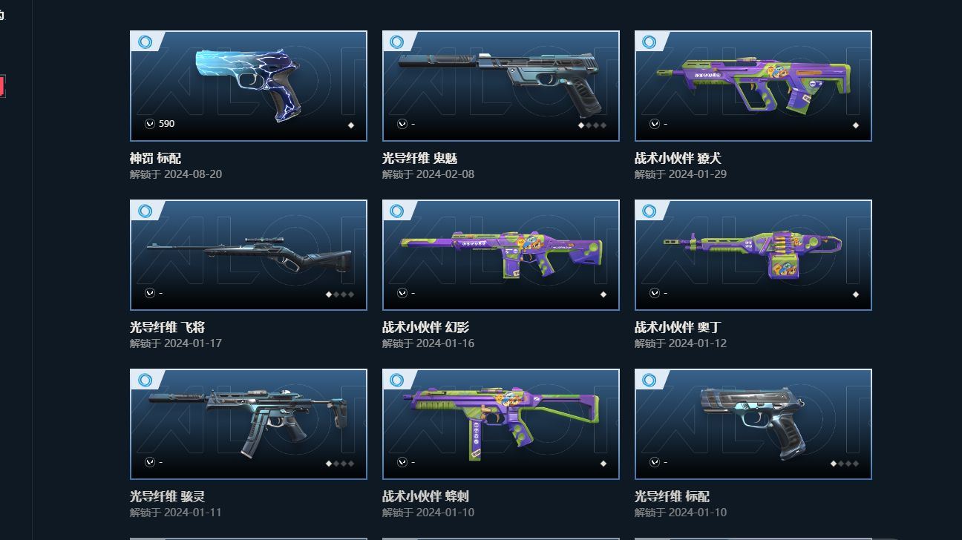Click the 战术小伙伴 幻影 skin name
The width and height of the screenshot is (962, 540).
(x=425, y=327)
